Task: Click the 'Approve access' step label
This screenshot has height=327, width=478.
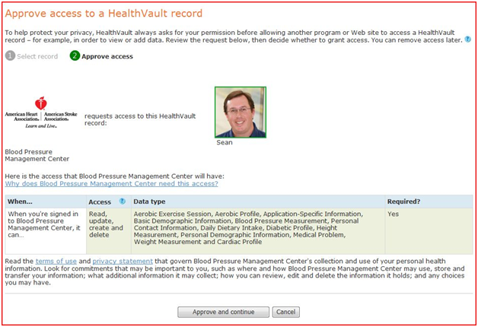Action: (107, 56)
